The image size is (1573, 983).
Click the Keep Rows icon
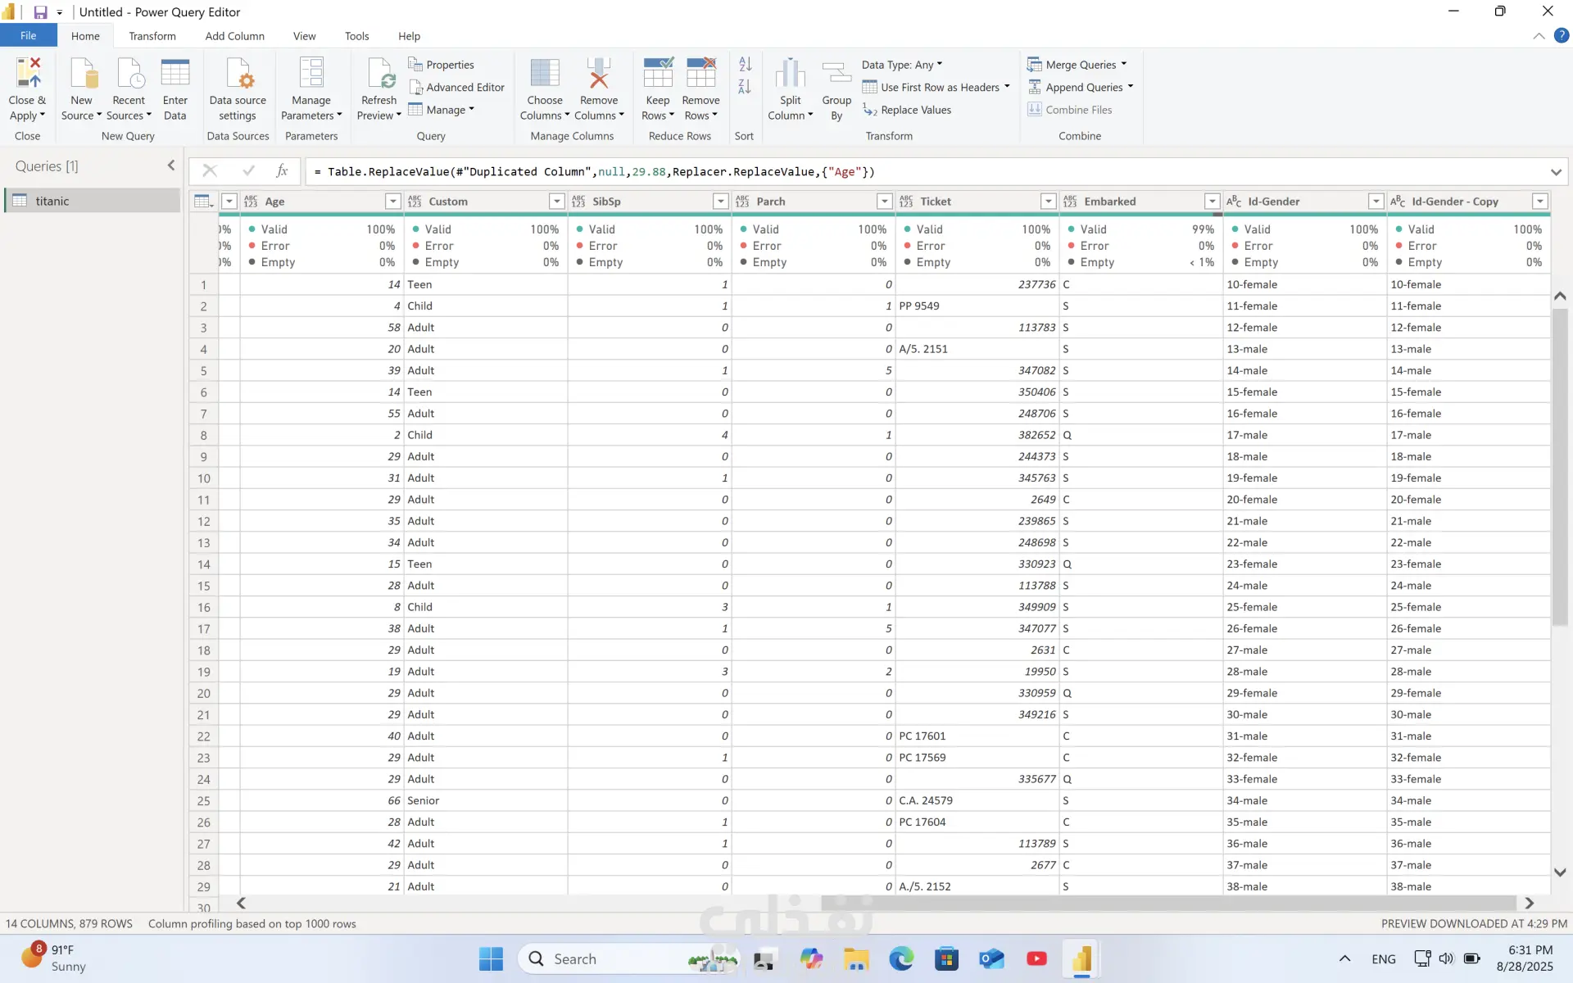tap(657, 74)
